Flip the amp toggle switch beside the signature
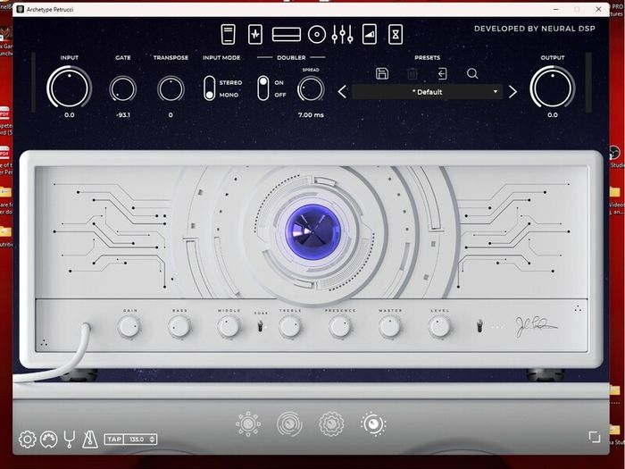The image size is (625, 469). coord(480,326)
